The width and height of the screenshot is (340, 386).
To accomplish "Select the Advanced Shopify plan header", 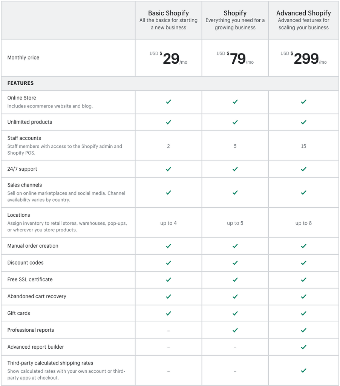I will click(303, 13).
